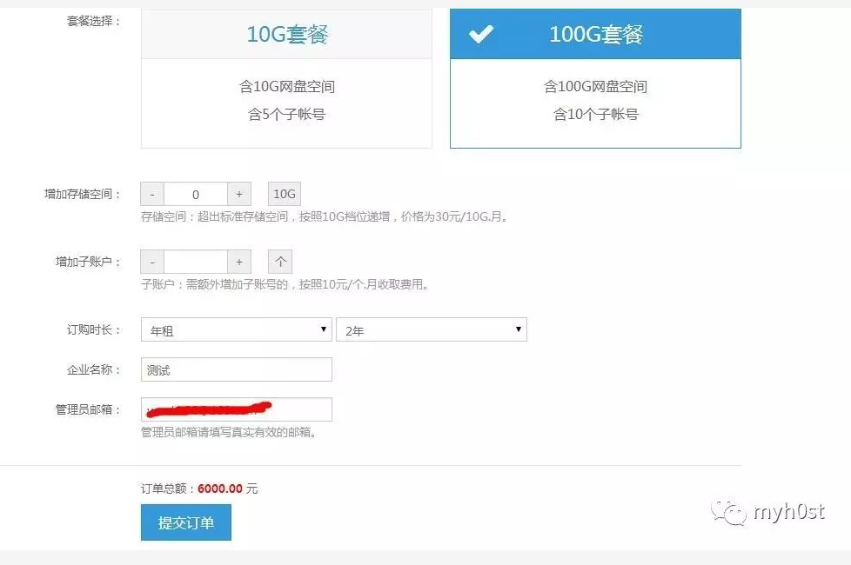
Task: Click the checkmark icon on 100G套餐
Action: pyautogui.click(x=480, y=33)
